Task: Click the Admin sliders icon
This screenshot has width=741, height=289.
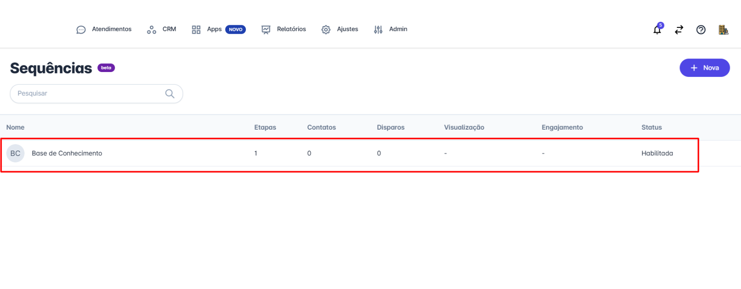Action: click(378, 30)
